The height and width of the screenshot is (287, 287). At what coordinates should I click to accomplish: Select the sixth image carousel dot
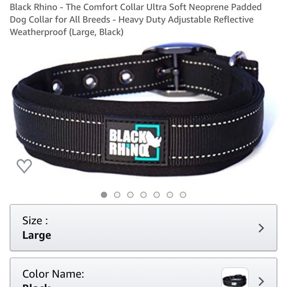pyautogui.click(x=170, y=195)
